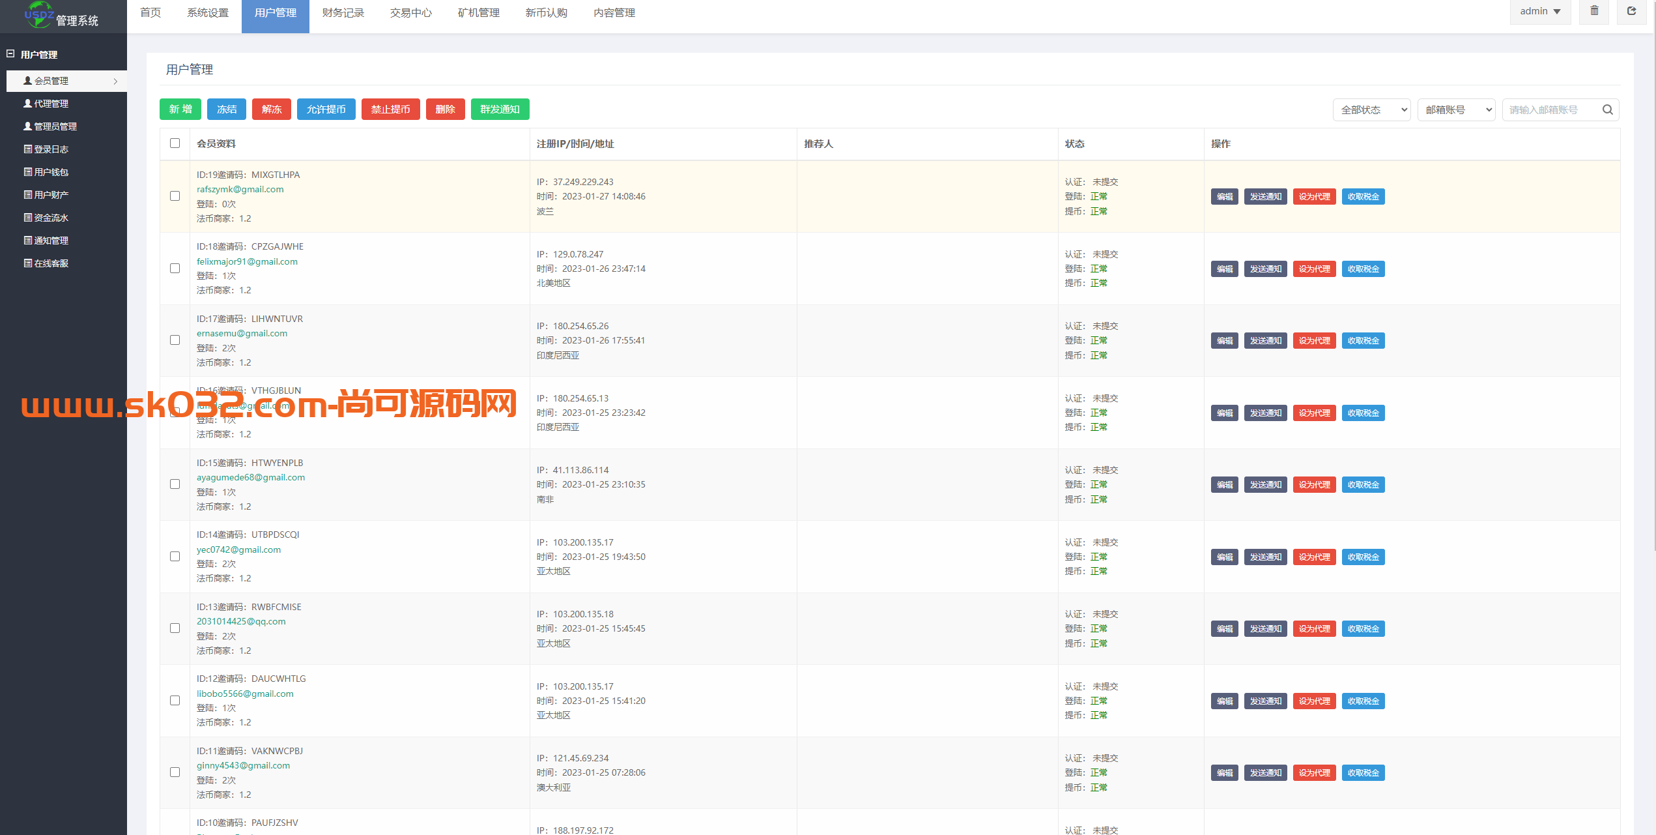Toggle the select-all checkbox in table header
Viewport: 1656px width, 835px height.
[175, 143]
